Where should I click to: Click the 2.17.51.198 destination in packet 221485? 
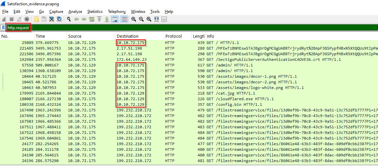tap(129, 48)
